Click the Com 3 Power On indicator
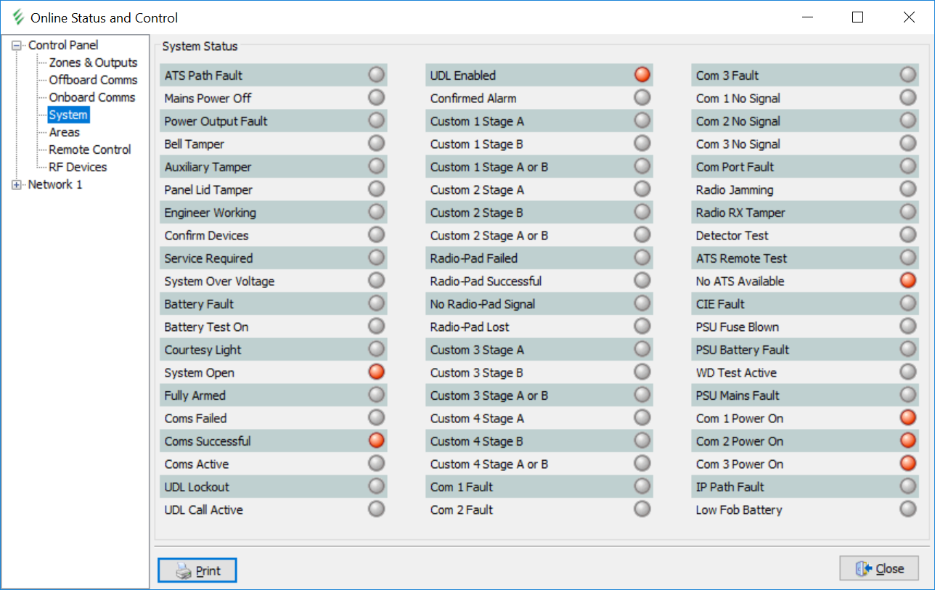This screenshot has height=590, width=935. point(907,464)
